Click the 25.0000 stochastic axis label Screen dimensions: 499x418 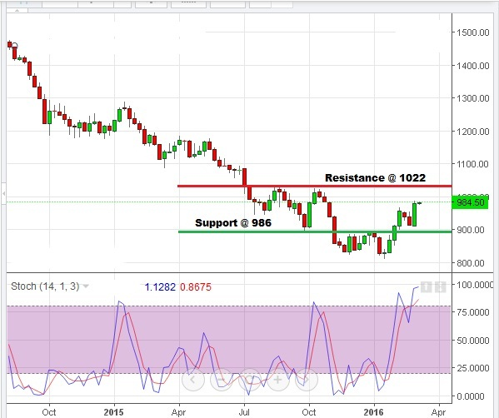coord(473,368)
